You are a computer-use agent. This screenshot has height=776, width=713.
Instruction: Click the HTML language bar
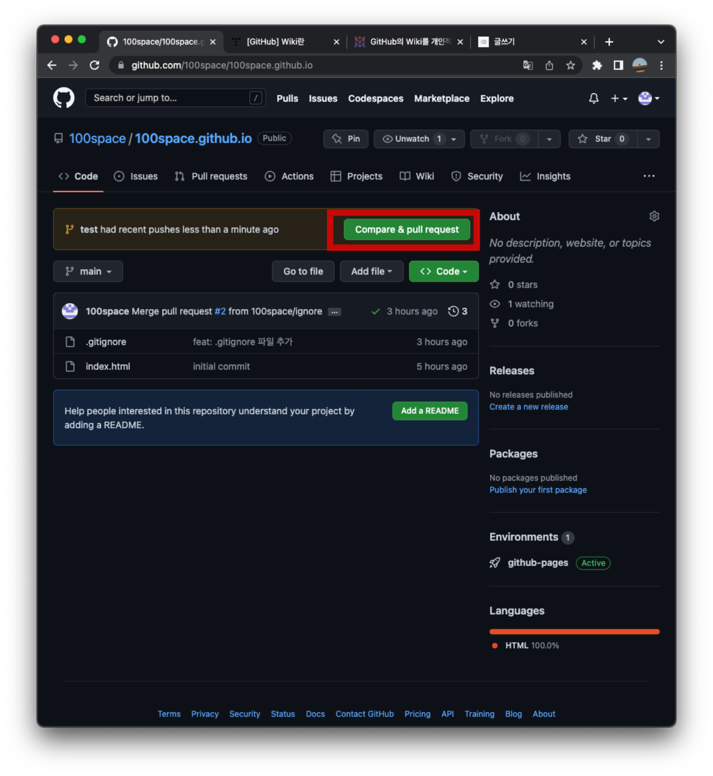point(574,632)
